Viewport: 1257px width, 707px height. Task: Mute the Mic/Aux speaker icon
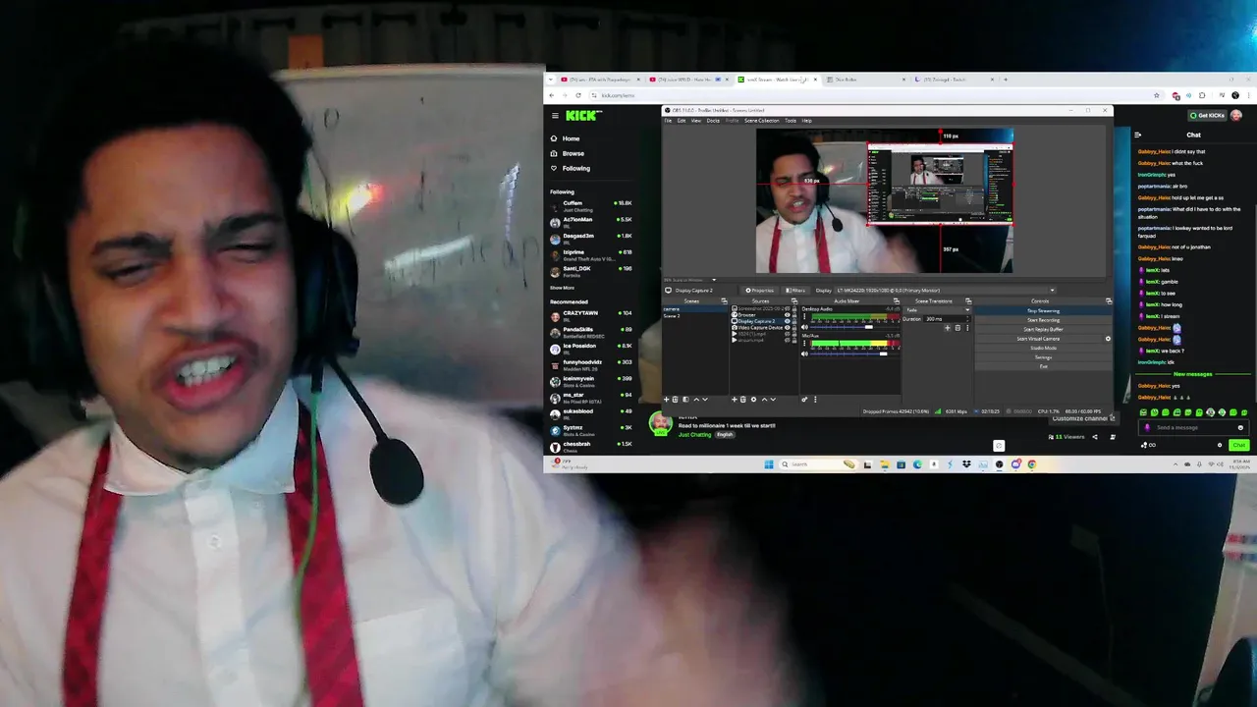804,353
